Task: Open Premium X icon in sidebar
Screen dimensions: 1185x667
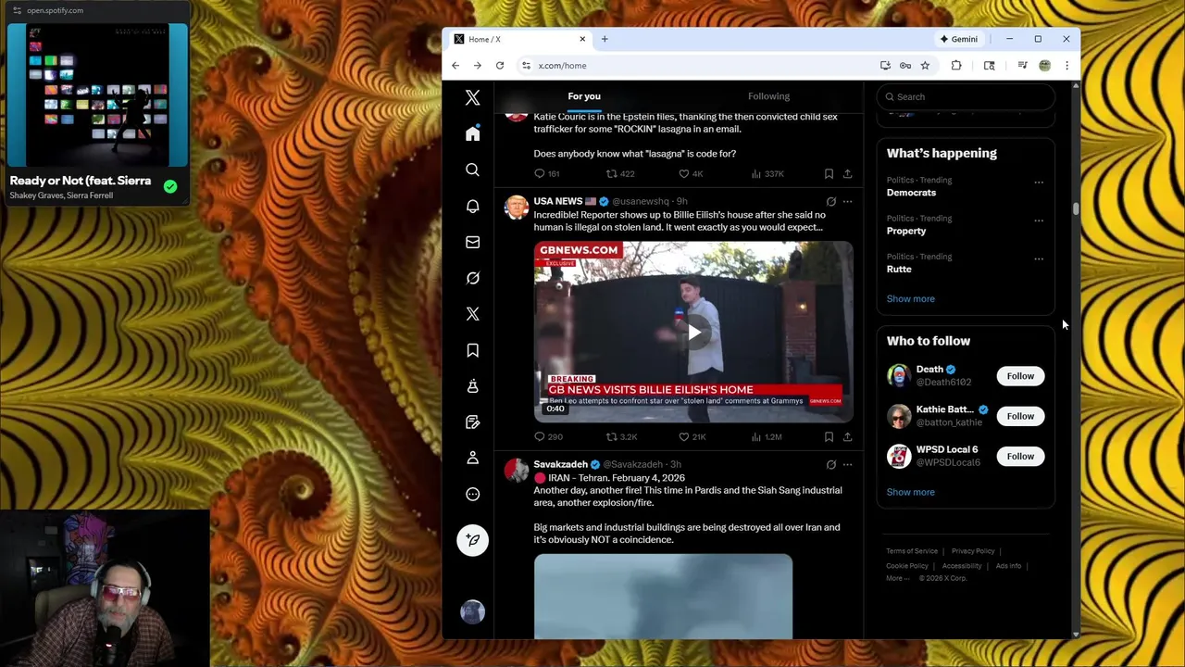Action: (472, 314)
